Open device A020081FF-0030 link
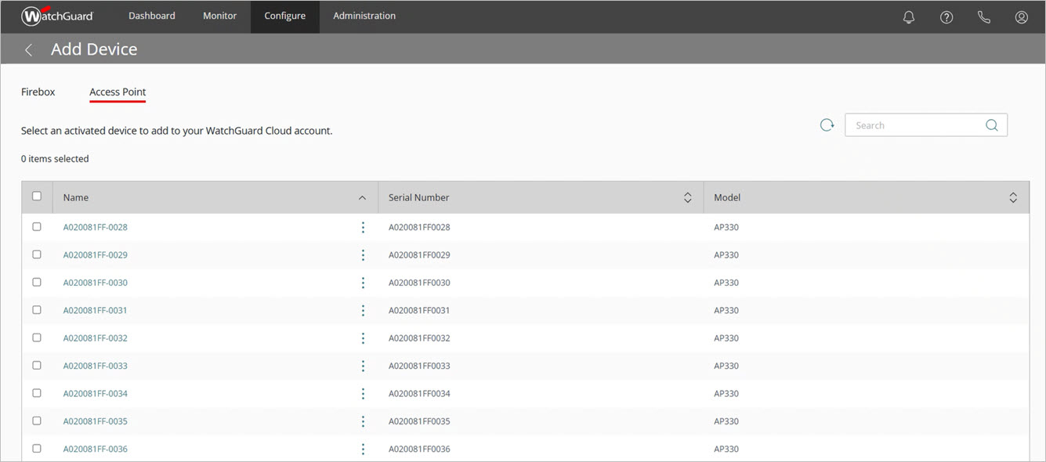This screenshot has height=462, width=1046. click(x=95, y=282)
